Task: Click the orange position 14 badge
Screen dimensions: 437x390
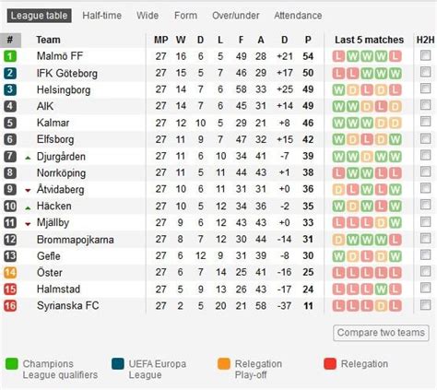Action: pyautogui.click(x=10, y=273)
